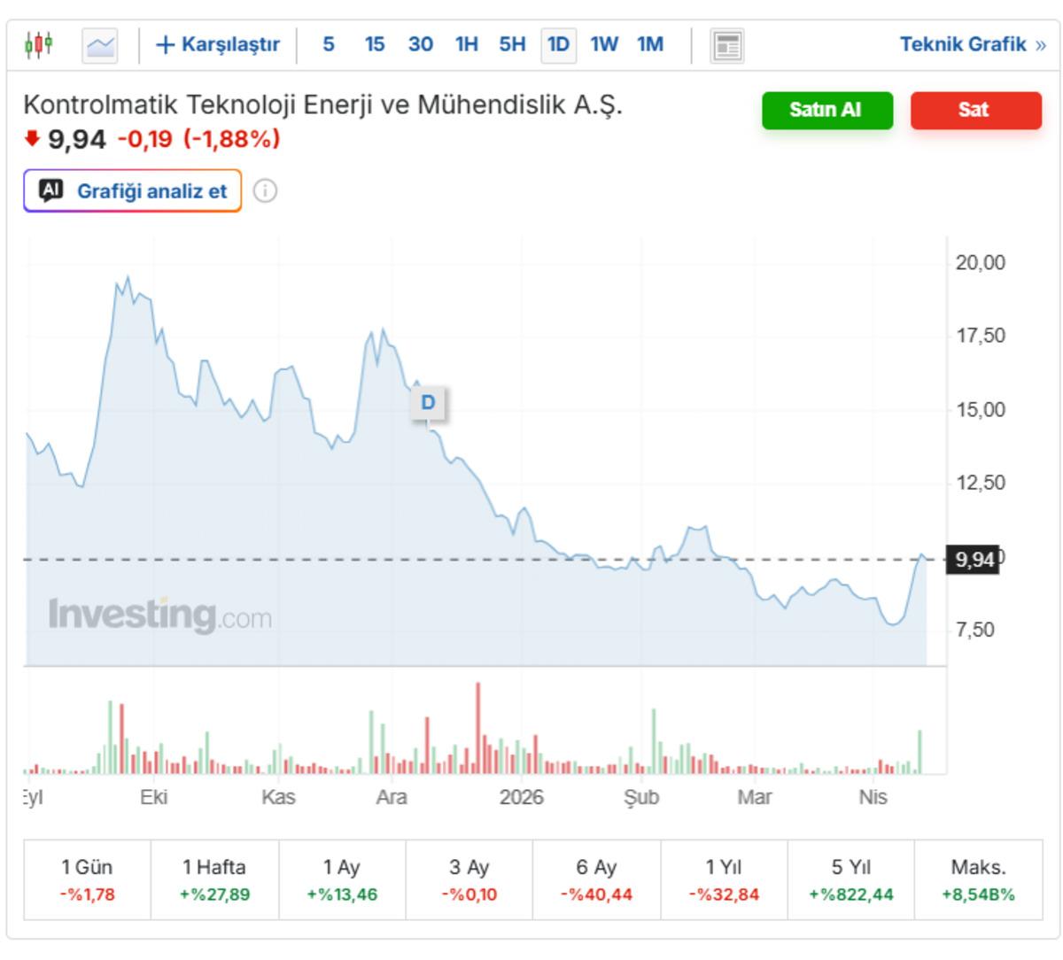Select the 1 Hafta range tab
The width and height of the screenshot is (1063, 960).
[214, 879]
